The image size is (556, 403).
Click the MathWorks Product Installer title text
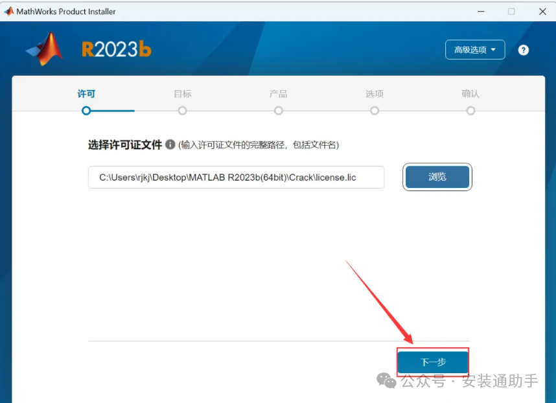tap(66, 12)
